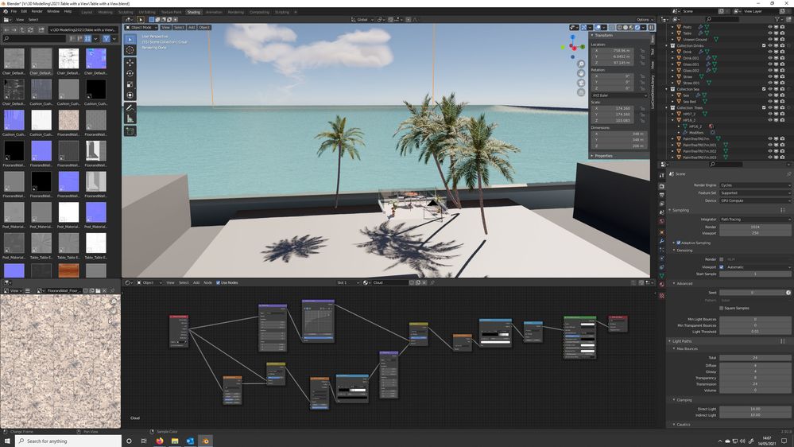Open the Slot 1 material slot dropdown
Screen dimensions: 794x447
coord(348,283)
